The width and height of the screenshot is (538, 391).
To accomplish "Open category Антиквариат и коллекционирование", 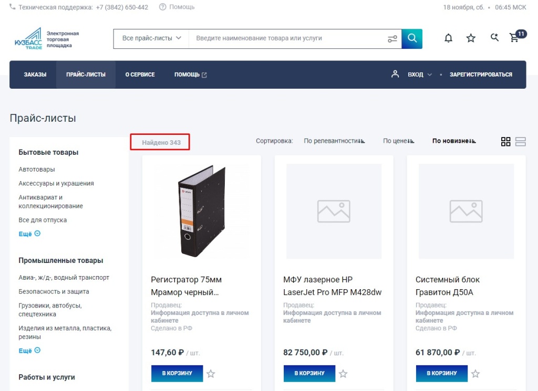I will 51,202.
